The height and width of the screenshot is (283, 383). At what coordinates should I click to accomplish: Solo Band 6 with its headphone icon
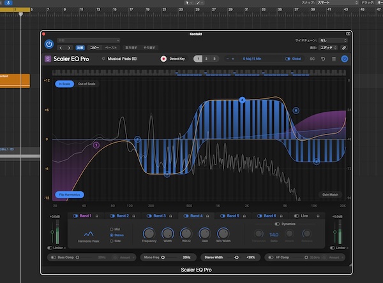click(281, 216)
